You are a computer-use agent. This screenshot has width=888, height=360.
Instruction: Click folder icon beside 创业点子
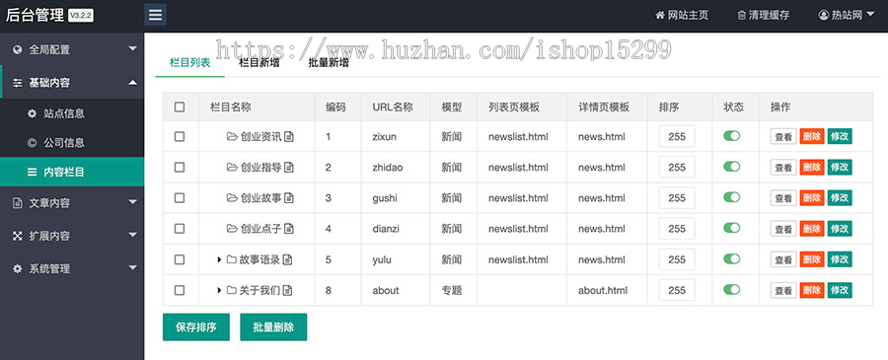click(x=232, y=228)
